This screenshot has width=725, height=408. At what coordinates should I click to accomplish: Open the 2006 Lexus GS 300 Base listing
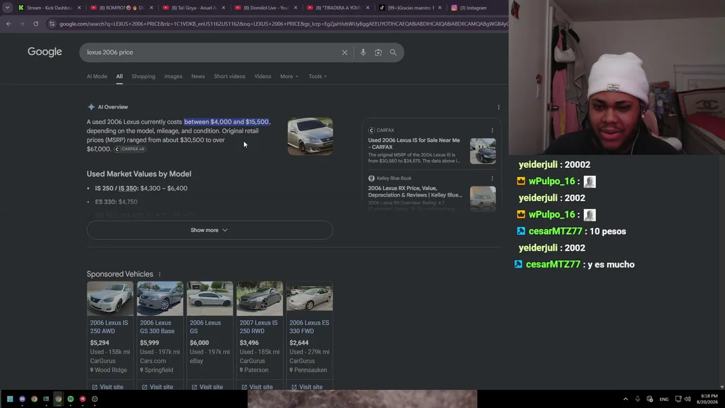pos(157,327)
